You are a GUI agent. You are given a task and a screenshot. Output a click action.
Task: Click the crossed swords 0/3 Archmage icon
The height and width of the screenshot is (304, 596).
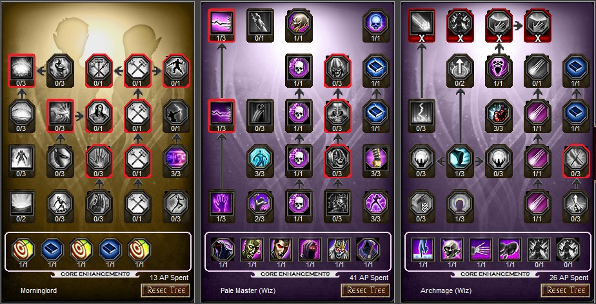(x=576, y=158)
